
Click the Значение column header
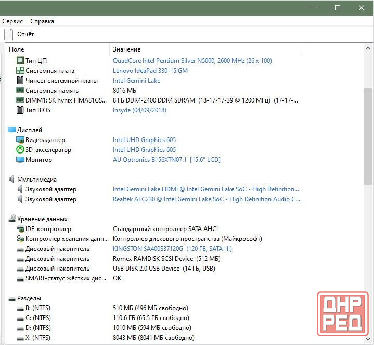[x=126, y=49]
